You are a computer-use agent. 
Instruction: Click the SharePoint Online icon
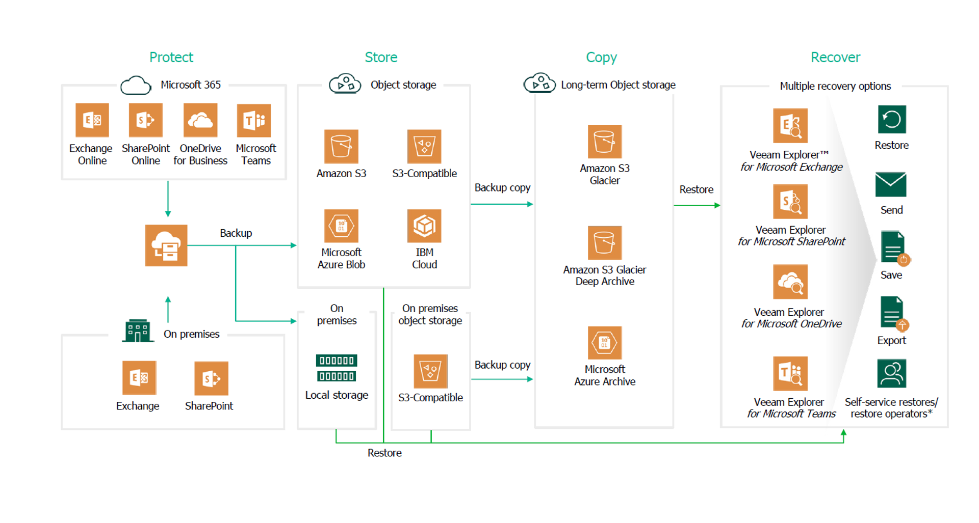pyautogui.click(x=146, y=120)
